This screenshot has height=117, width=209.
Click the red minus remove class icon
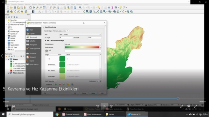pos(60,84)
